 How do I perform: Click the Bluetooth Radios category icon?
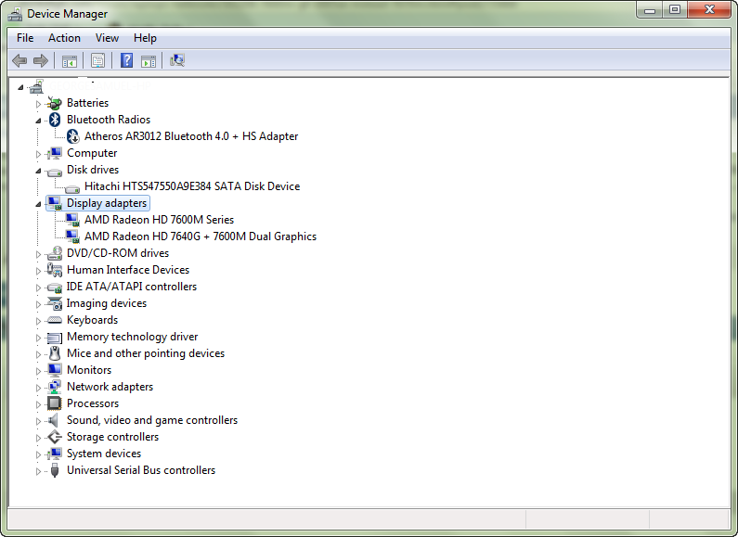click(x=55, y=120)
